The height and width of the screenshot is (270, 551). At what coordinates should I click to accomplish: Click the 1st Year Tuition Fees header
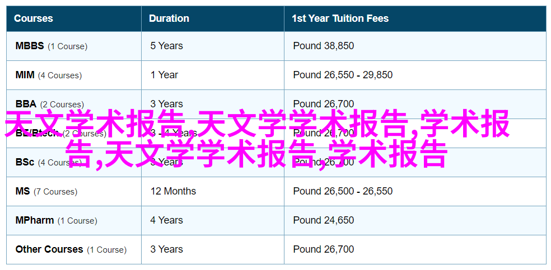coord(415,18)
